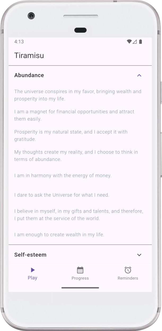Collapse the Abundance section chevron

(x=139, y=75)
